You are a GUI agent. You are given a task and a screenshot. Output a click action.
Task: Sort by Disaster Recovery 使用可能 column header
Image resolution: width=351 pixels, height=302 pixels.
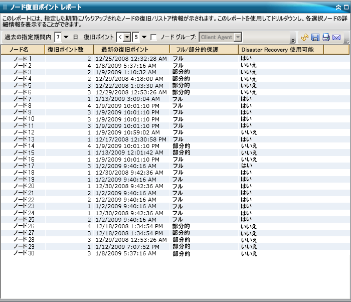tap(280, 50)
